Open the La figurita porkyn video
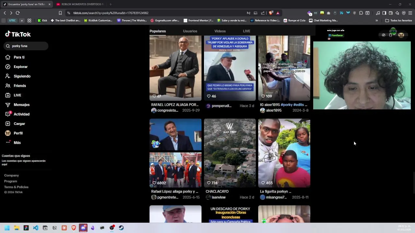This screenshot has width=415, height=233. (284, 153)
